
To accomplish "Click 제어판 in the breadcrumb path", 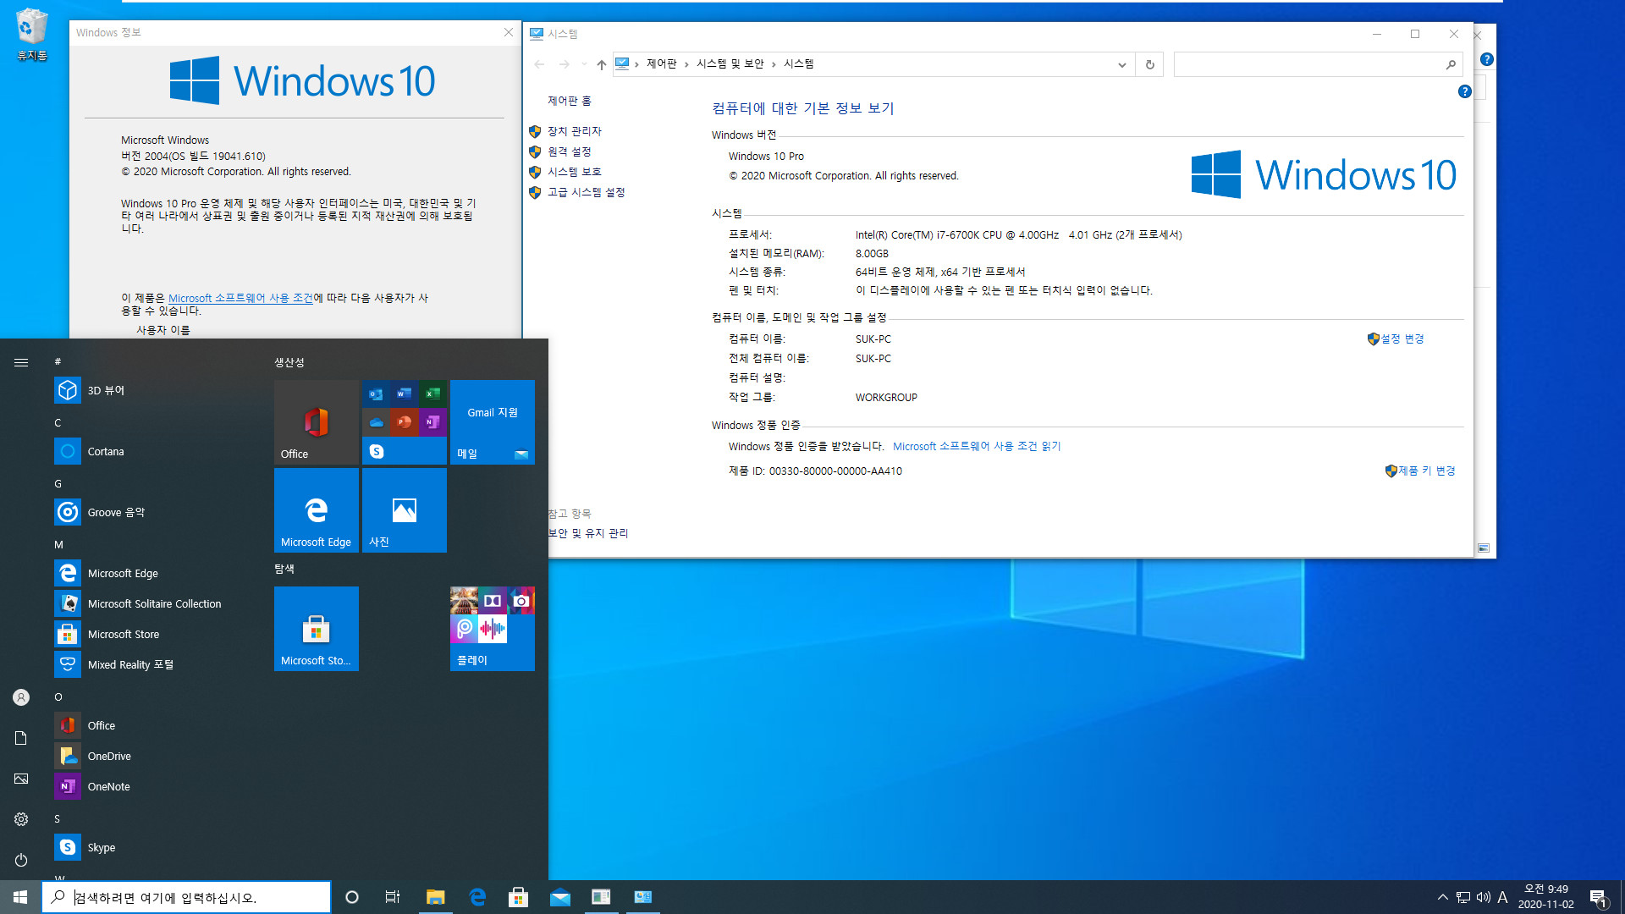I will click(661, 64).
